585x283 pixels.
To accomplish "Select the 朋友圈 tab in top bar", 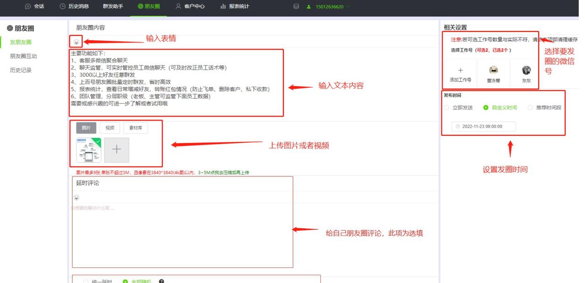I will [149, 6].
